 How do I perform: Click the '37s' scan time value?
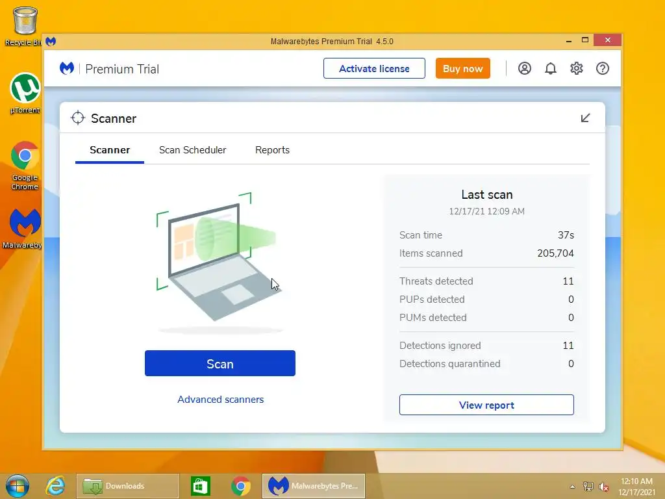click(566, 235)
